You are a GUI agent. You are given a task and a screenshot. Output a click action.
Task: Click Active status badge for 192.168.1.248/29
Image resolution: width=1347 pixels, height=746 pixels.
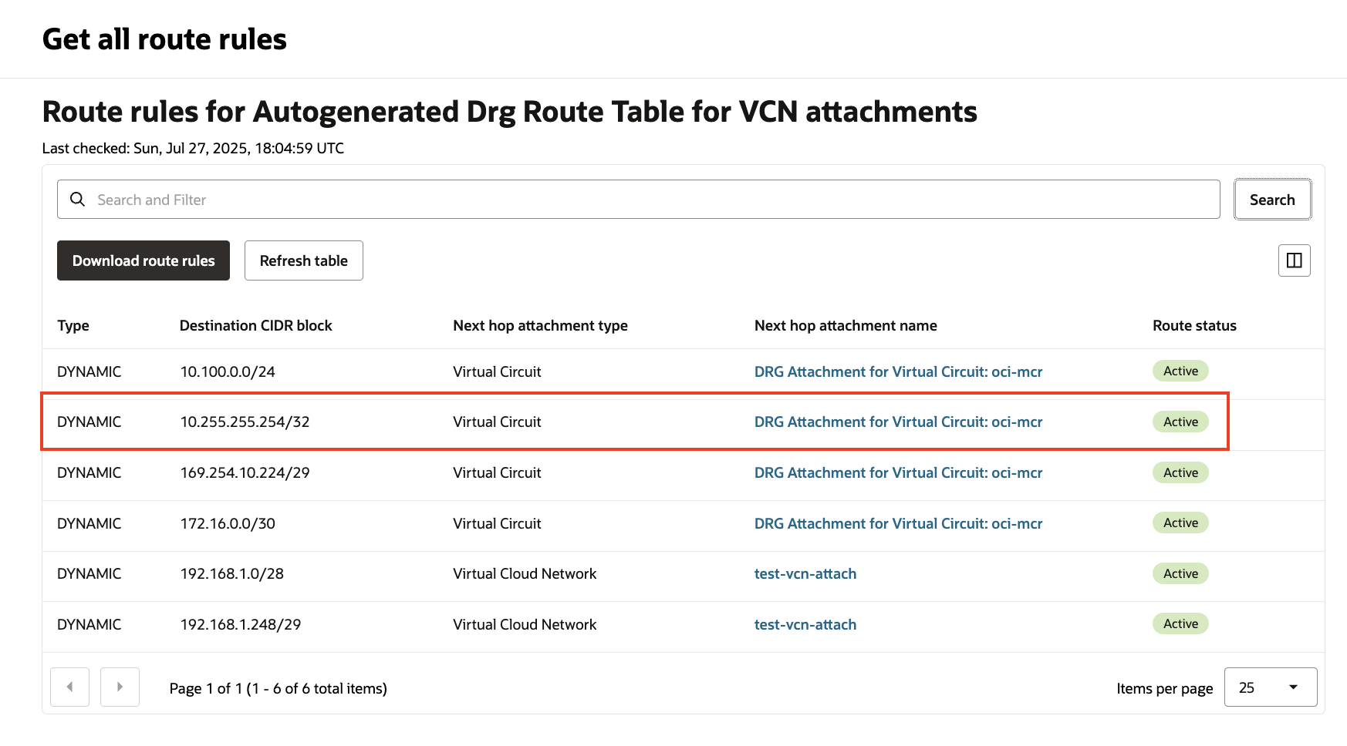(x=1180, y=623)
